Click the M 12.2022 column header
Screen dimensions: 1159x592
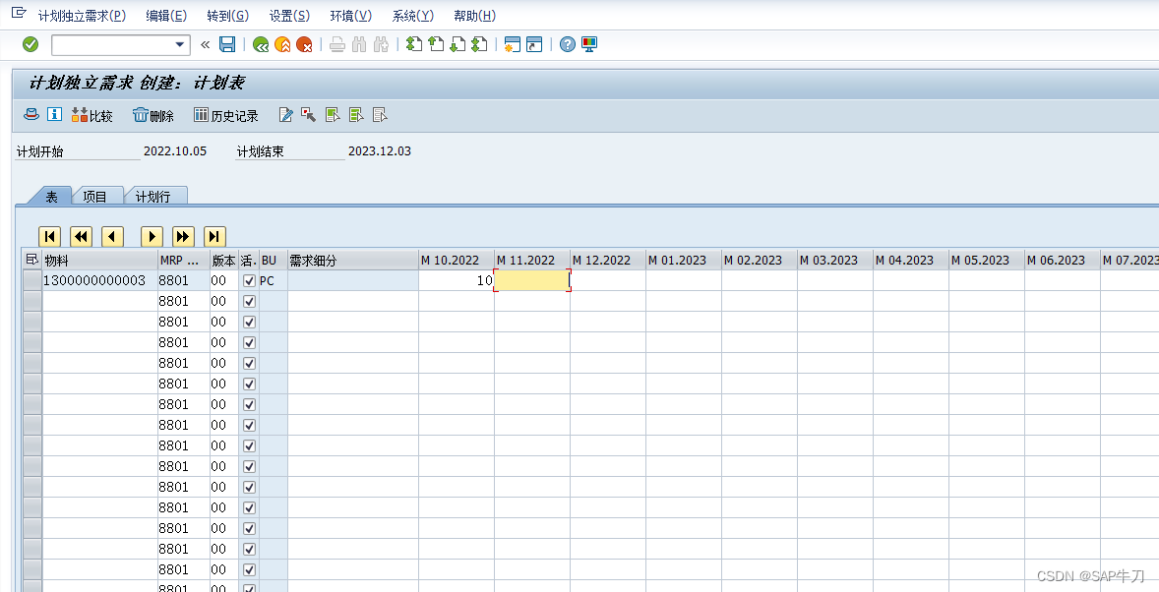click(608, 261)
